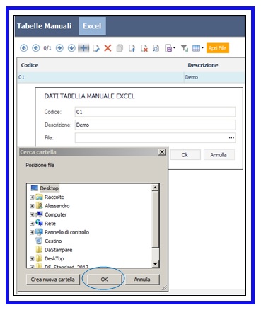Screen dimensions: 261x310
Task: Click the table grid layout icon
Action: [x=196, y=48]
